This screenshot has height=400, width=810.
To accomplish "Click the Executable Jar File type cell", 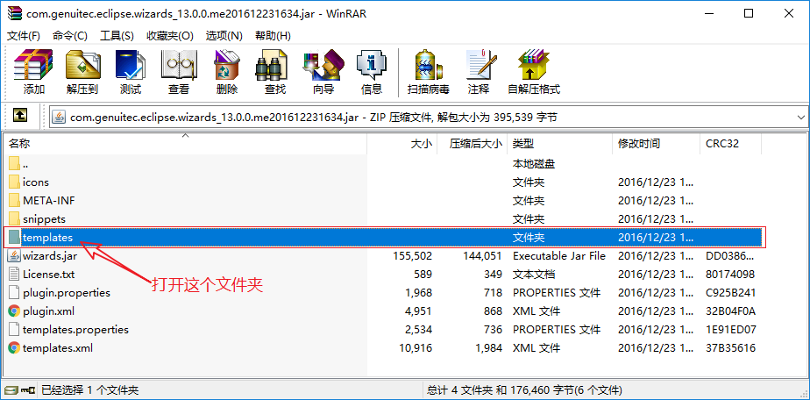I will coord(559,256).
